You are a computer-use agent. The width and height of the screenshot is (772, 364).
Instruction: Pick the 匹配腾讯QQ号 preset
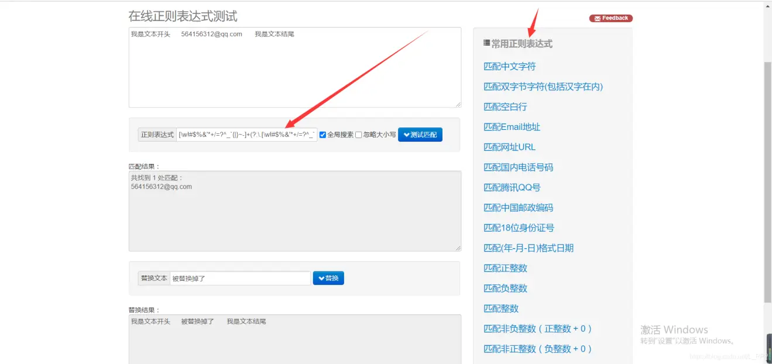(x=512, y=187)
